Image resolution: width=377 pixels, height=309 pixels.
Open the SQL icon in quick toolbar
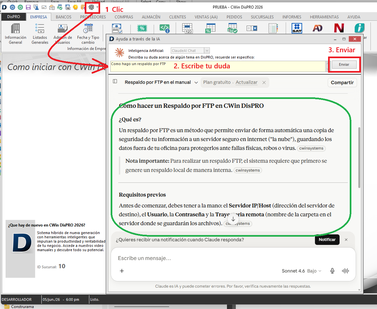68,7
